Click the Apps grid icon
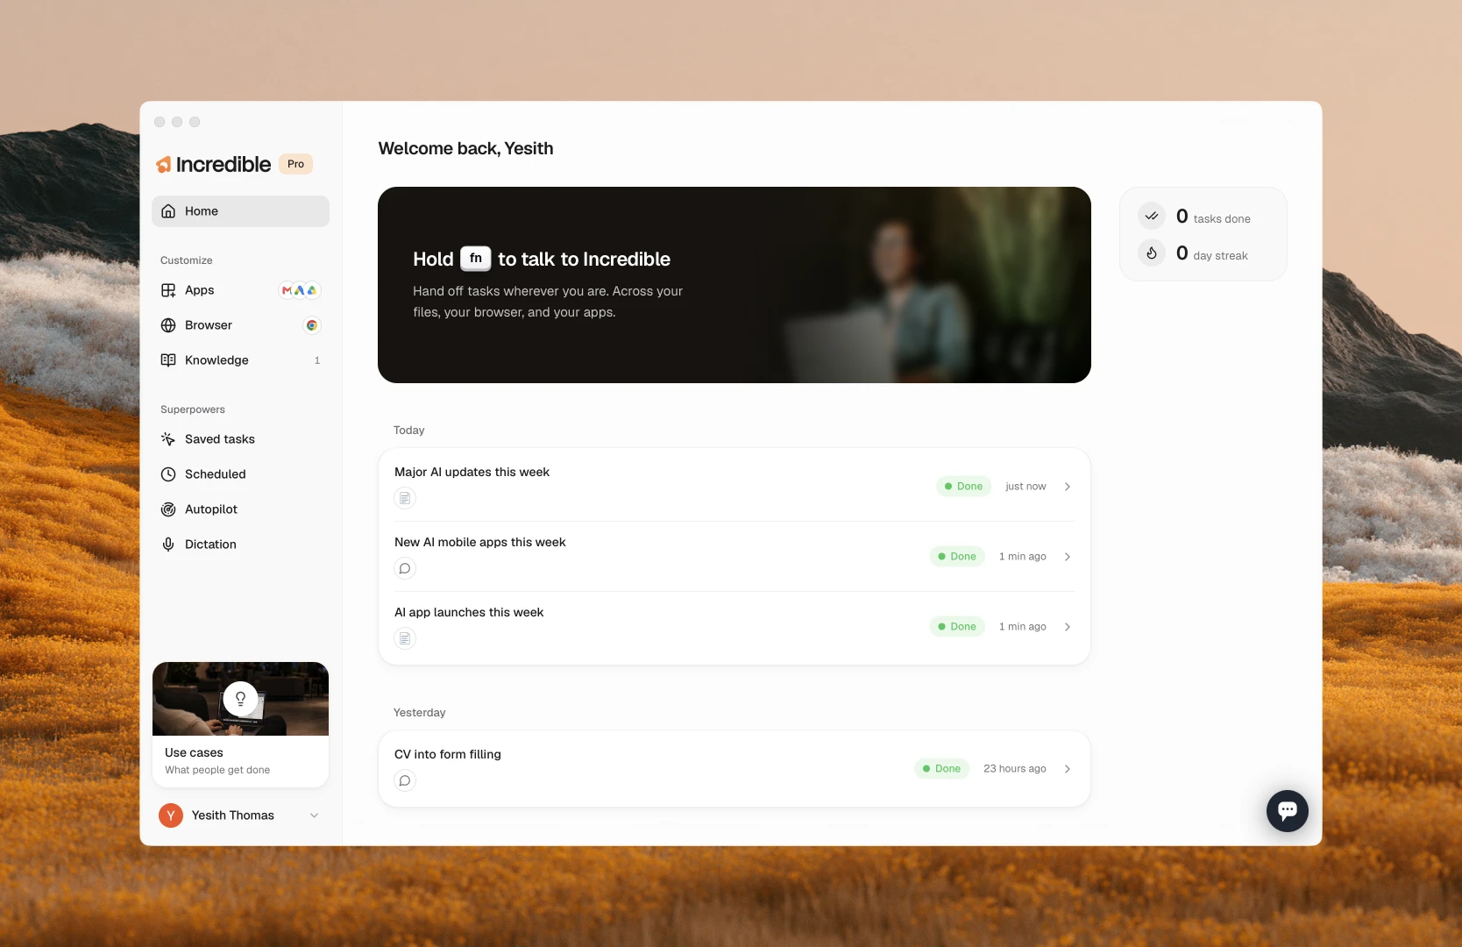Viewport: 1462px width, 947px height. pos(168,290)
